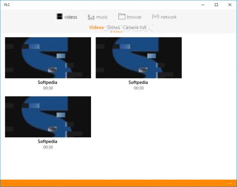Switch to the Shows tab

click(x=113, y=27)
